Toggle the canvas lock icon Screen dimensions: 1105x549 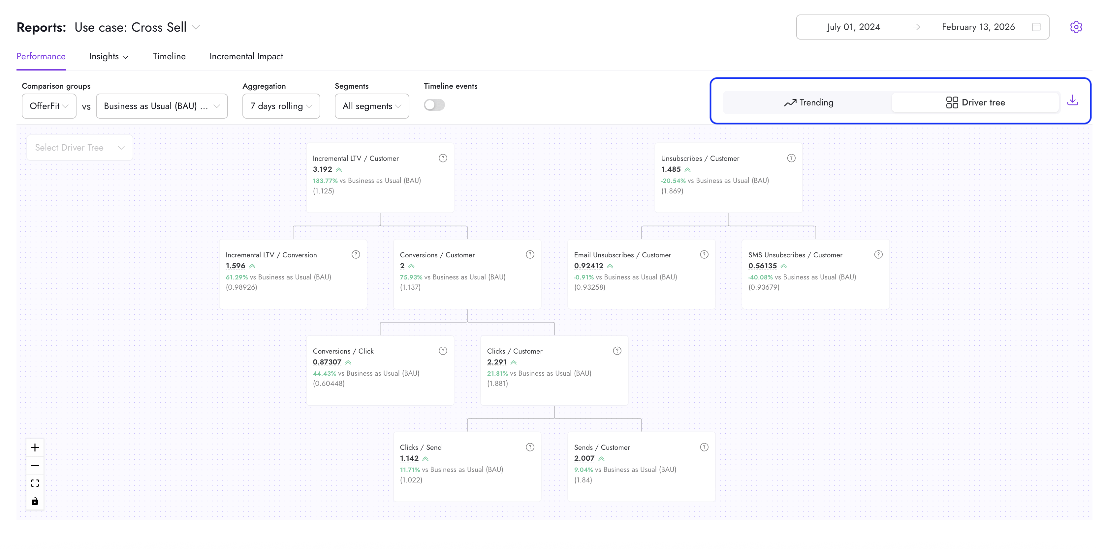coord(35,501)
